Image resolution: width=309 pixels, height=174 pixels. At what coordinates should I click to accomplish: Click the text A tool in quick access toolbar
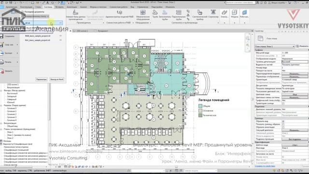point(47,2)
